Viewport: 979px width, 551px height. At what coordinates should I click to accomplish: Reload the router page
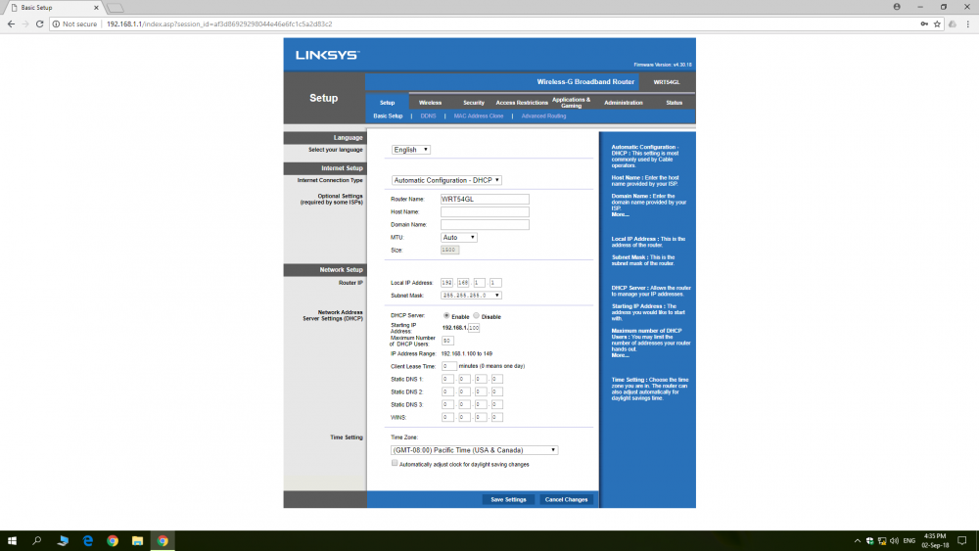click(39, 23)
